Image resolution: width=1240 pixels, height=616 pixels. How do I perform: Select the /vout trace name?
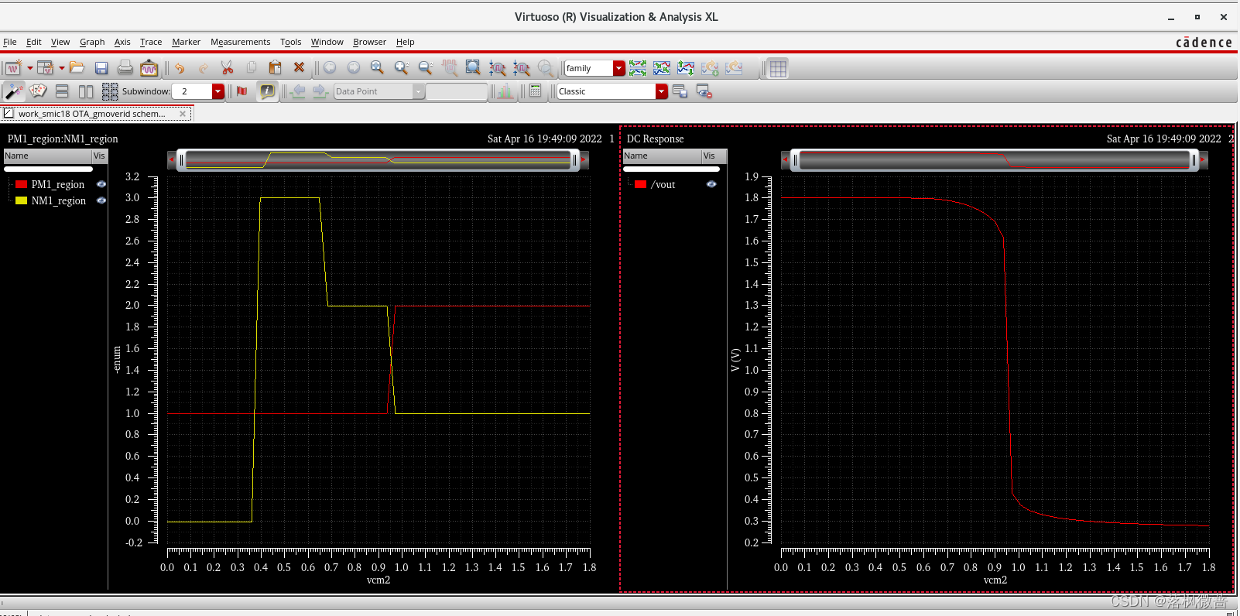(663, 184)
